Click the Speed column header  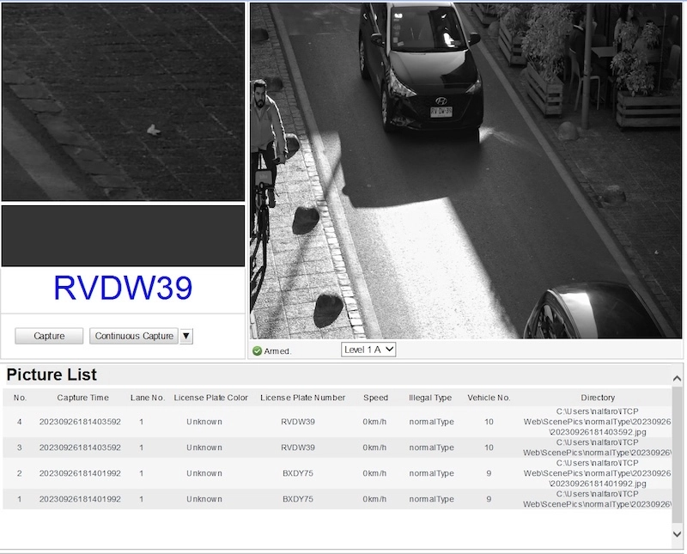click(375, 398)
